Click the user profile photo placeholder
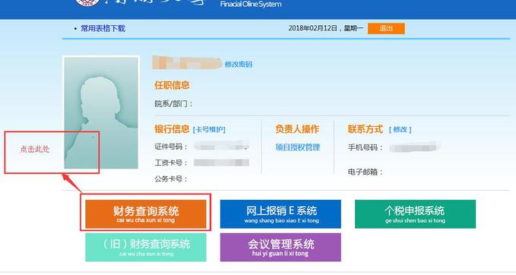Viewport: 516px width, 275px height. point(101,112)
